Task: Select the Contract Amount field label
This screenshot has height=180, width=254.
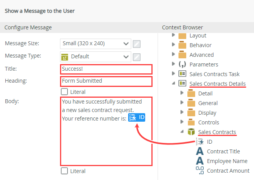Action: (x=228, y=171)
